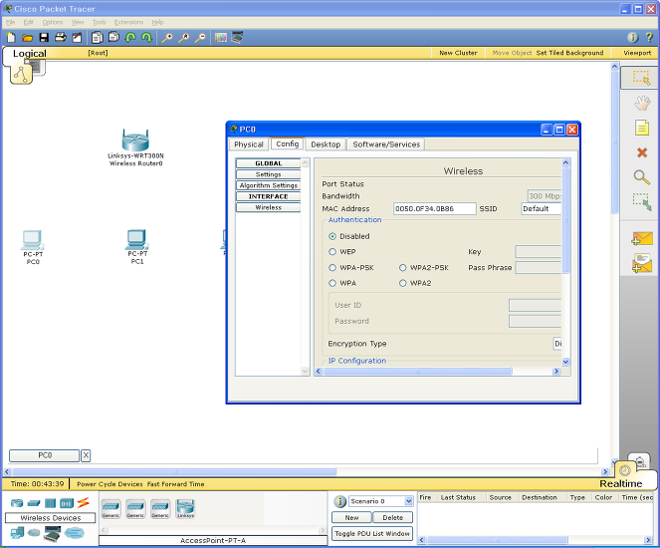Screen dimensions: 660x548
Task: Click the Wireless interface button
Action: 268,207
